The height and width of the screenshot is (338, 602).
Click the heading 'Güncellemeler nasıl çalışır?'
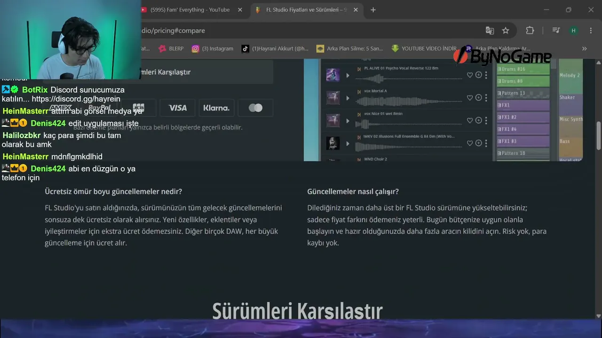click(353, 192)
